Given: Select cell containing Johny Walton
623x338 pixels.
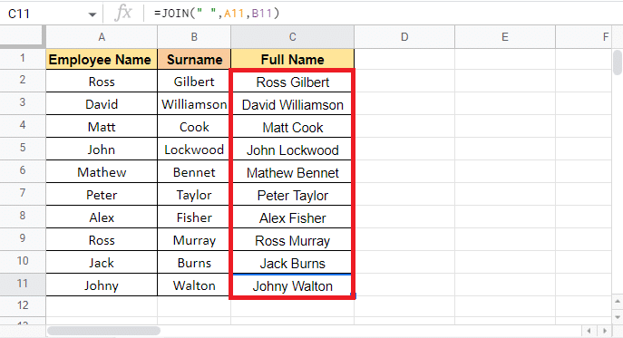Looking at the screenshot, I should [x=292, y=285].
